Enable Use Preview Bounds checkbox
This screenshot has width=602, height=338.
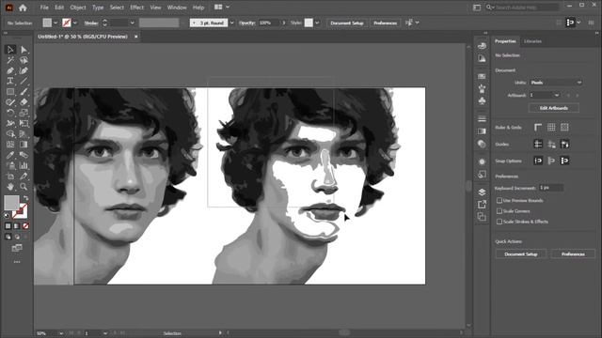click(499, 200)
